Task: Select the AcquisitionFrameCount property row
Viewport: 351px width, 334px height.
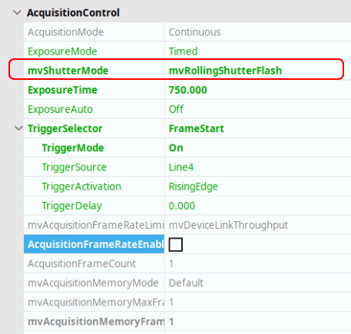Action: click(x=187, y=263)
